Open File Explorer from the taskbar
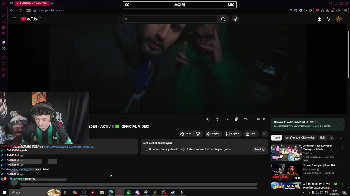 (102, 192)
